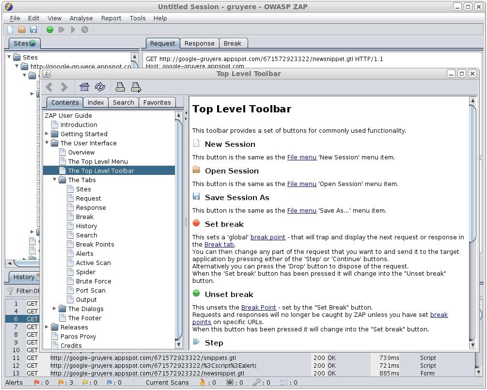Click the help Page Setup icon
The image size is (487, 390).
[x=136, y=87]
